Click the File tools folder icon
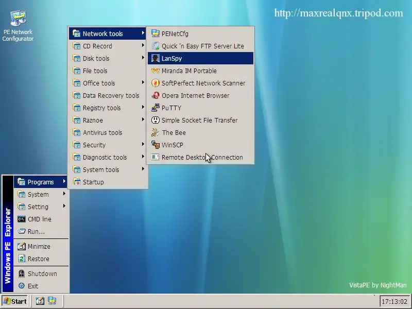Image resolution: width=412 pixels, height=309 pixels. point(77,71)
